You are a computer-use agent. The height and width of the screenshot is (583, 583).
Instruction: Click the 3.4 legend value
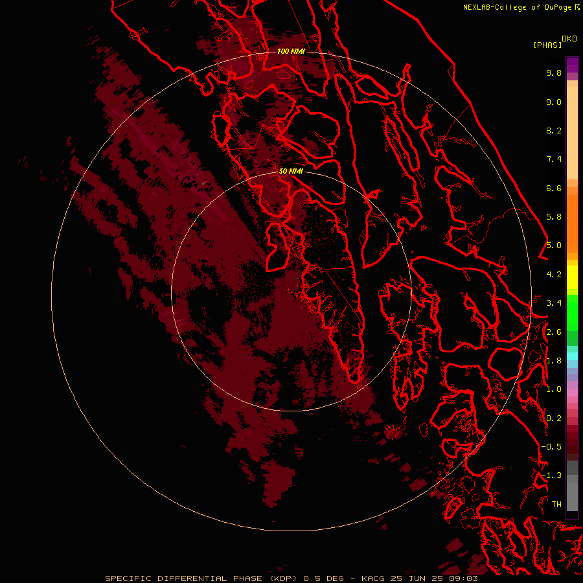554,303
